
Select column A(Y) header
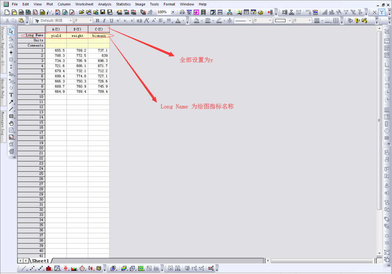[x=56, y=29]
